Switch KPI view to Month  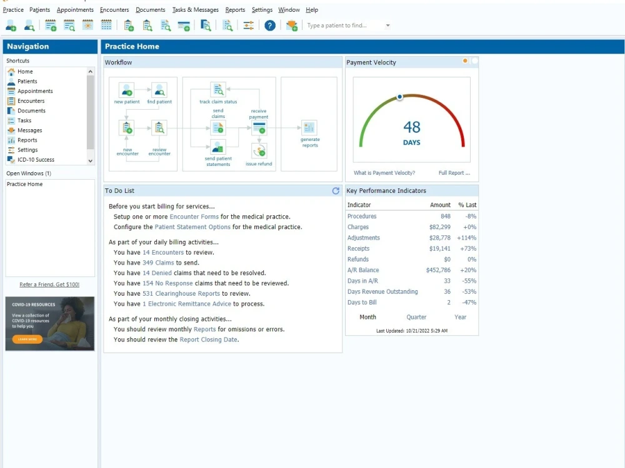pyautogui.click(x=367, y=317)
